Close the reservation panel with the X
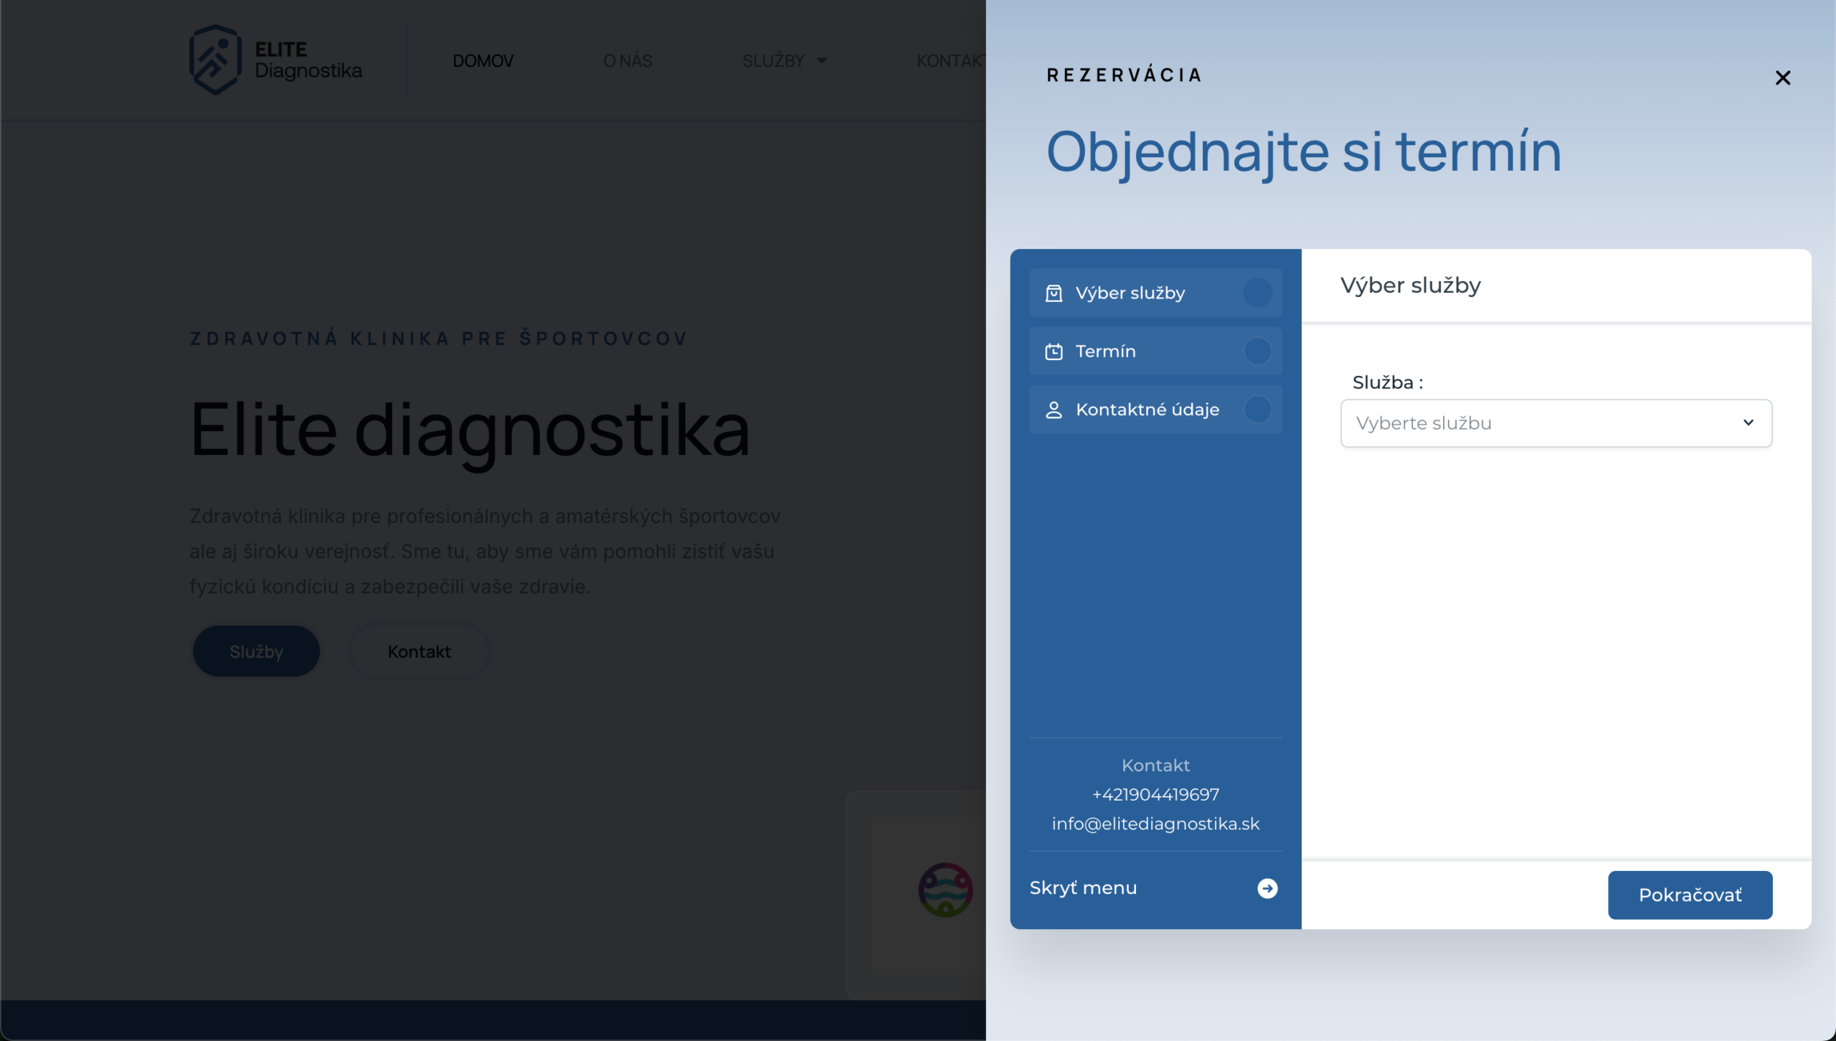 click(1782, 77)
